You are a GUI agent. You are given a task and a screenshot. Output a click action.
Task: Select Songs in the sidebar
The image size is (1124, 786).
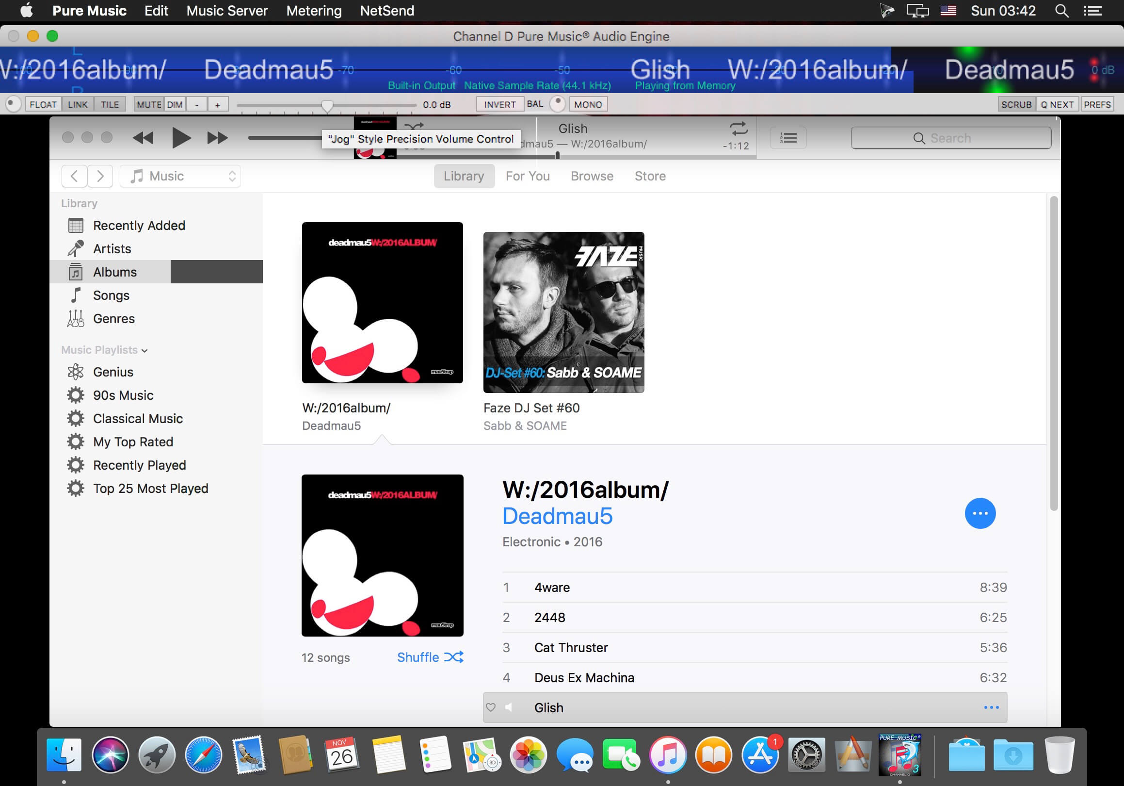click(x=156, y=295)
